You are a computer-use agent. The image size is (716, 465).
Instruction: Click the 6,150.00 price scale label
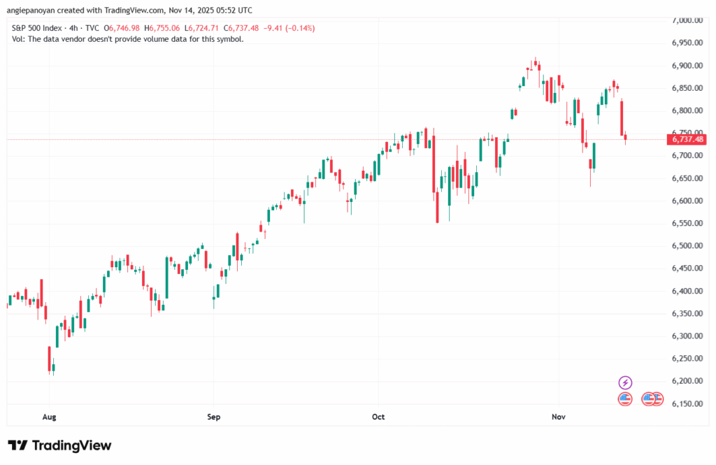[x=685, y=403]
